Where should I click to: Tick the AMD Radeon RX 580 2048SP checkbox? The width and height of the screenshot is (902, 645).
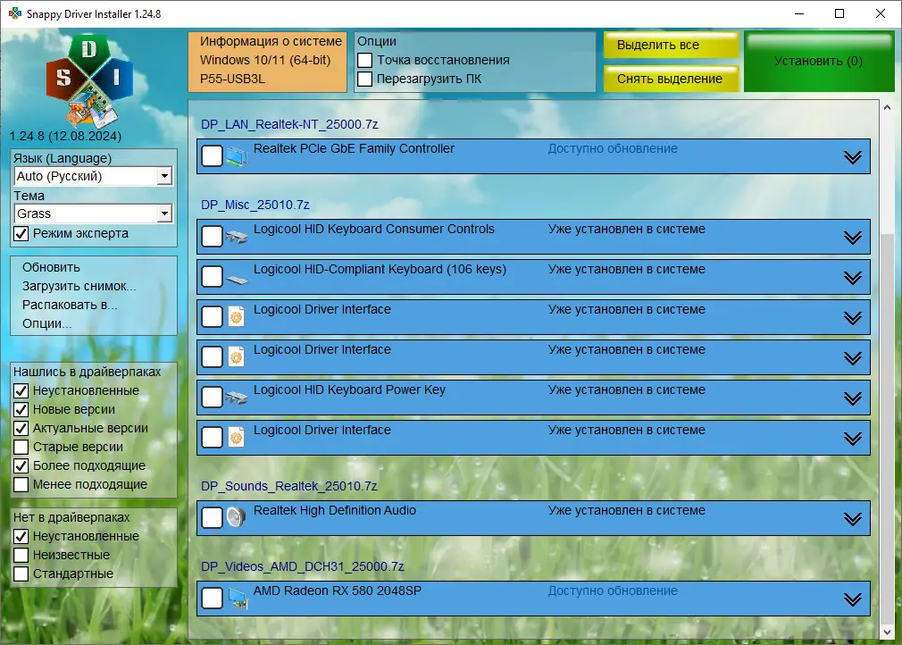point(213,598)
